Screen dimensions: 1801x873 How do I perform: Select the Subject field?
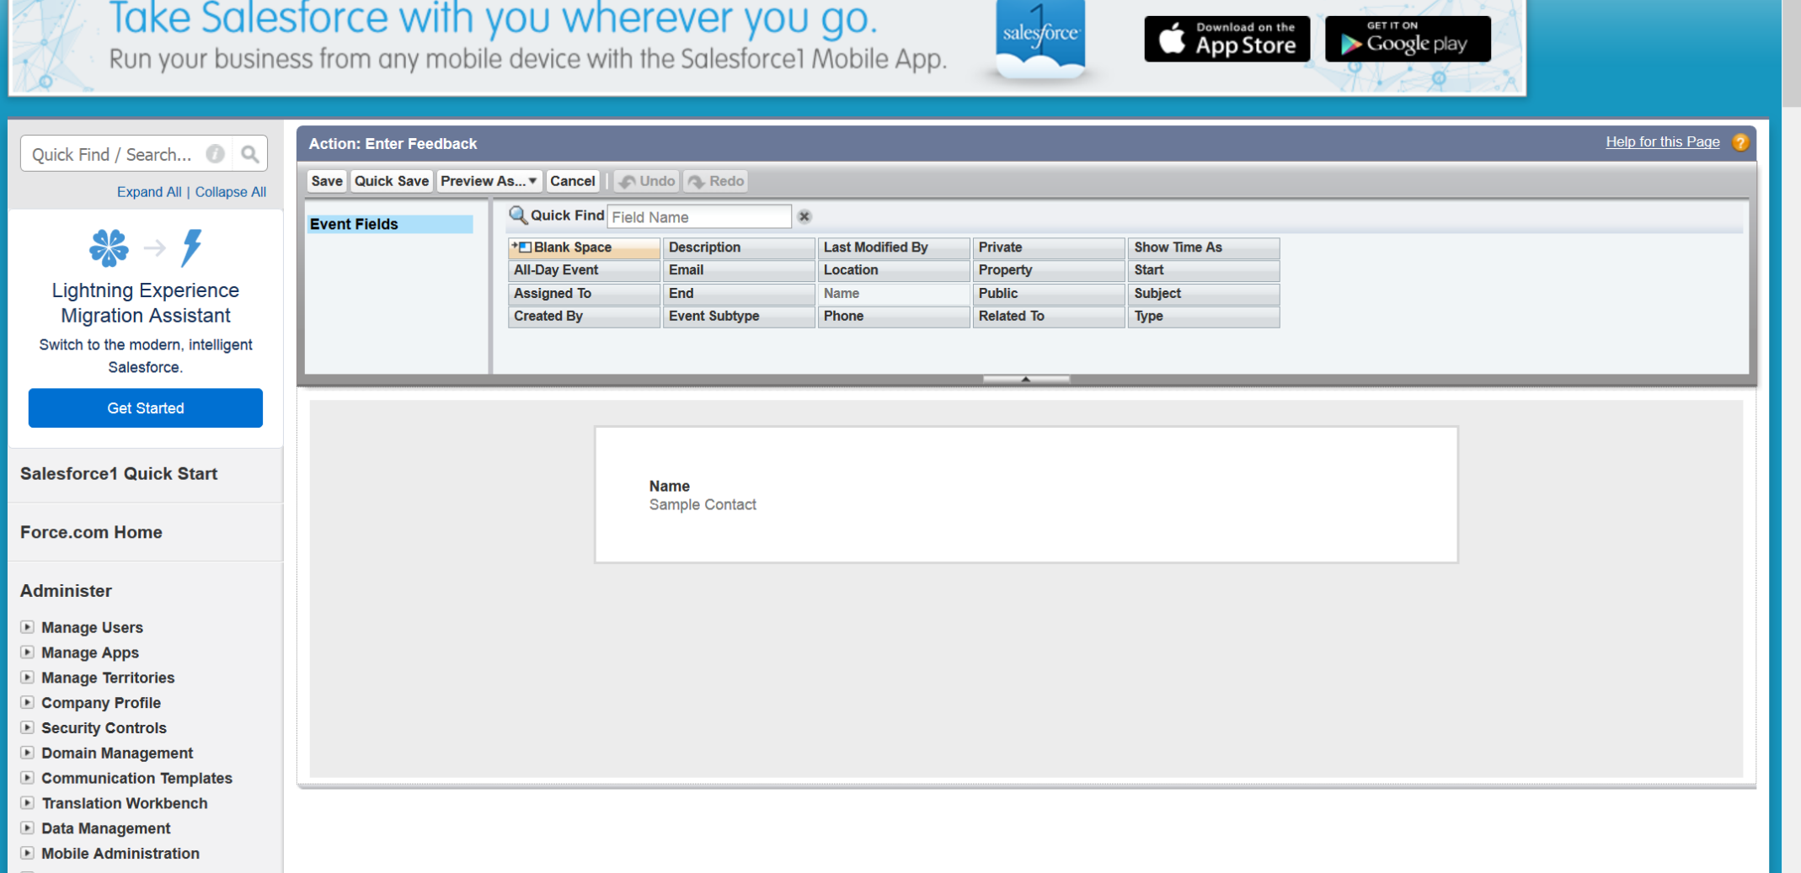[1205, 294]
